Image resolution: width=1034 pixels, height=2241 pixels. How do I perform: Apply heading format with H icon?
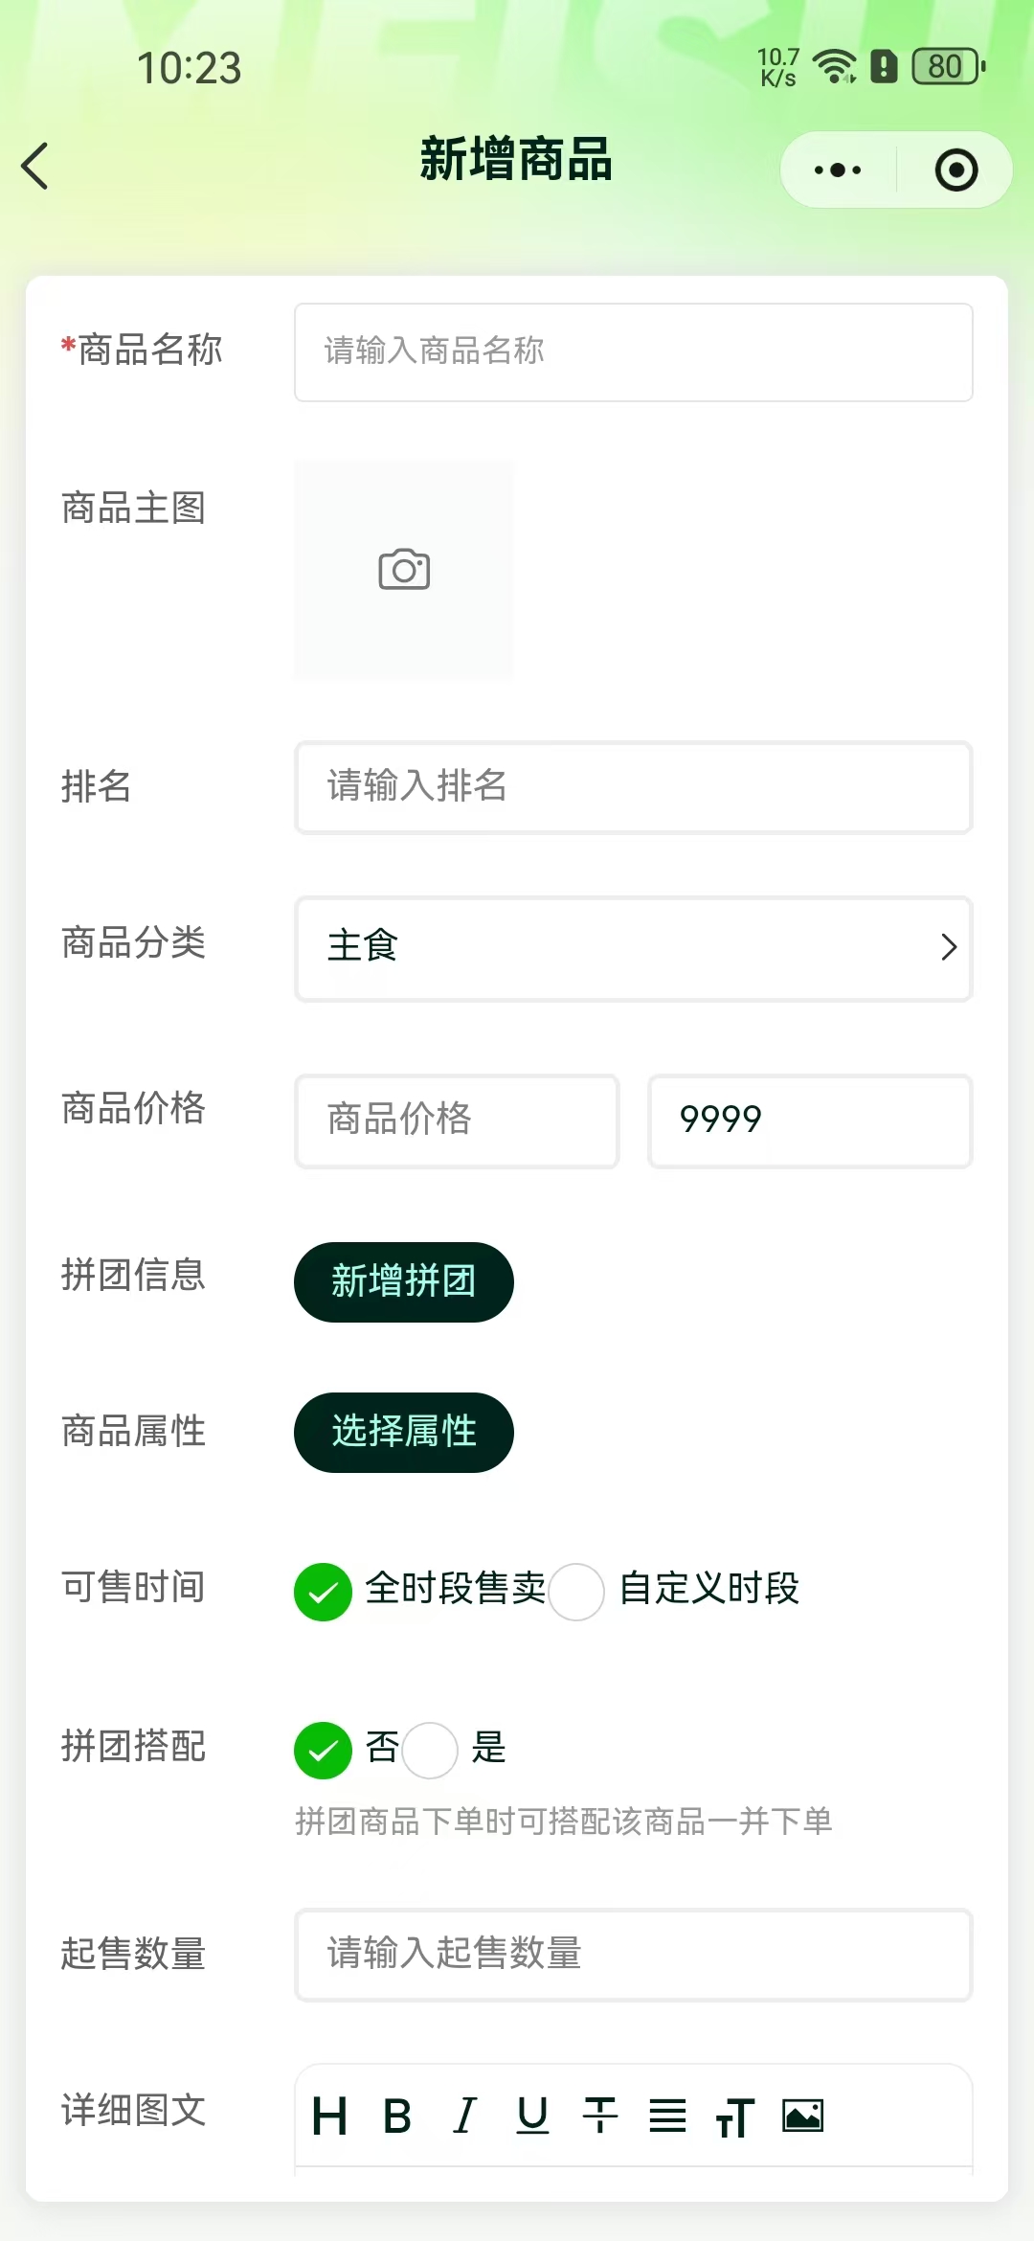[x=329, y=2116]
